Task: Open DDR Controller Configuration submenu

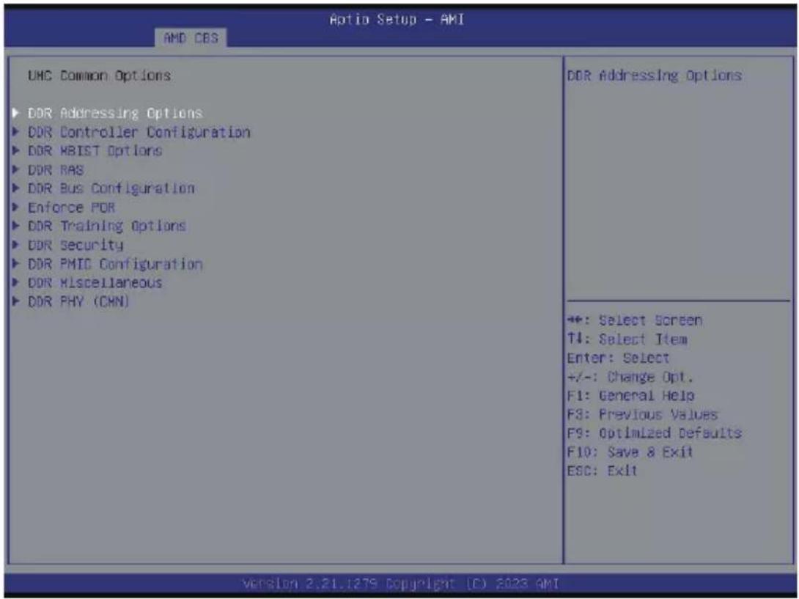Action: [x=139, y=132]
